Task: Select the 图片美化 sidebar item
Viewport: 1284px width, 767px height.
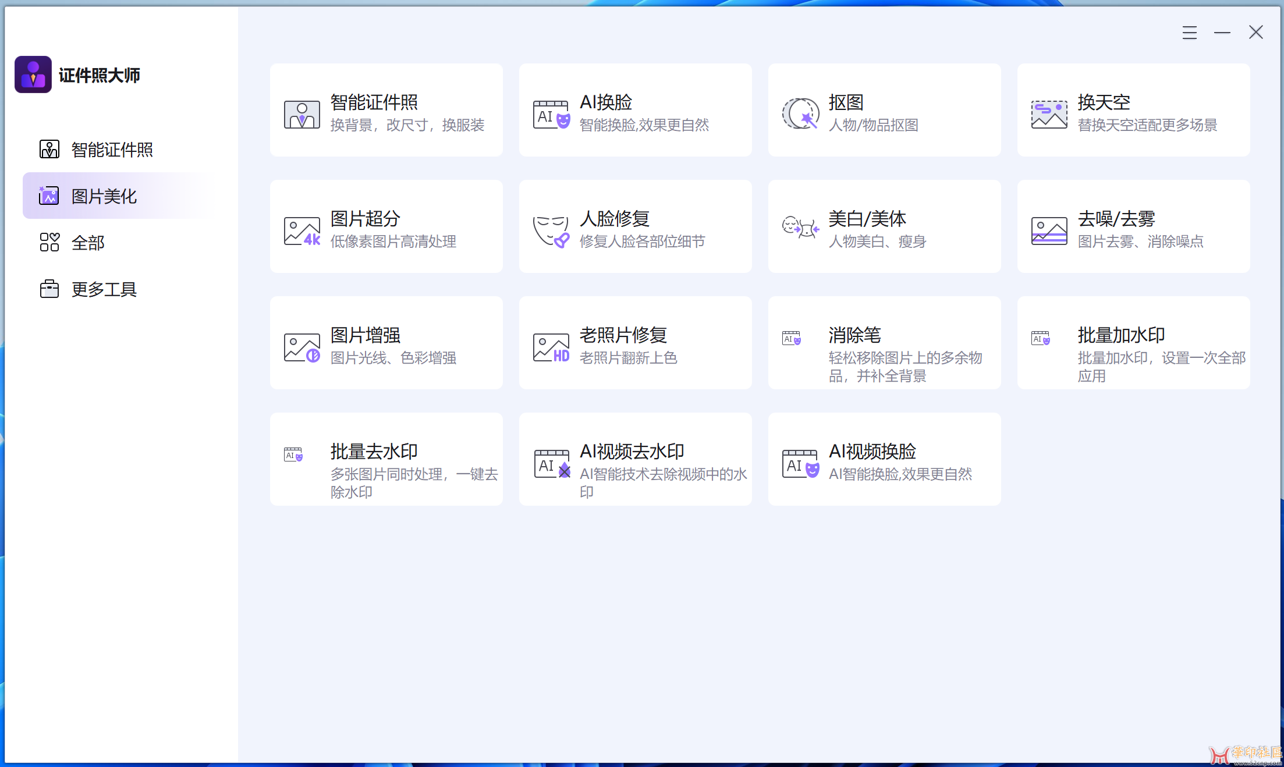Action: 104,196
